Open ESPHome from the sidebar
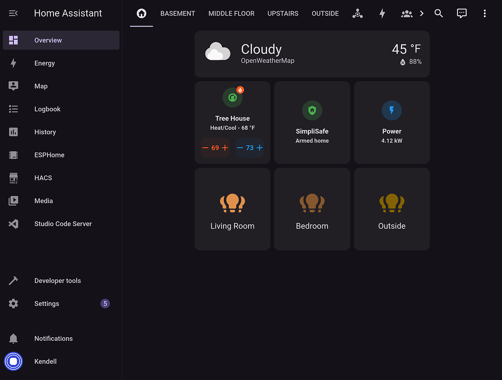502x380 pixels. pyautogui.click(x=49, y=154)
